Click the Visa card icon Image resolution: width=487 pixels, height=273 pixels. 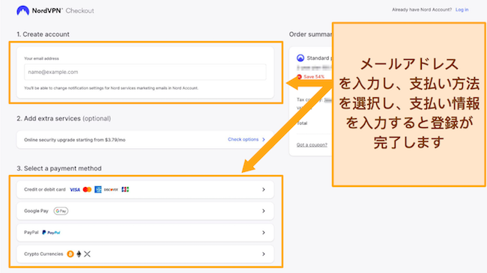pos(75,189)
